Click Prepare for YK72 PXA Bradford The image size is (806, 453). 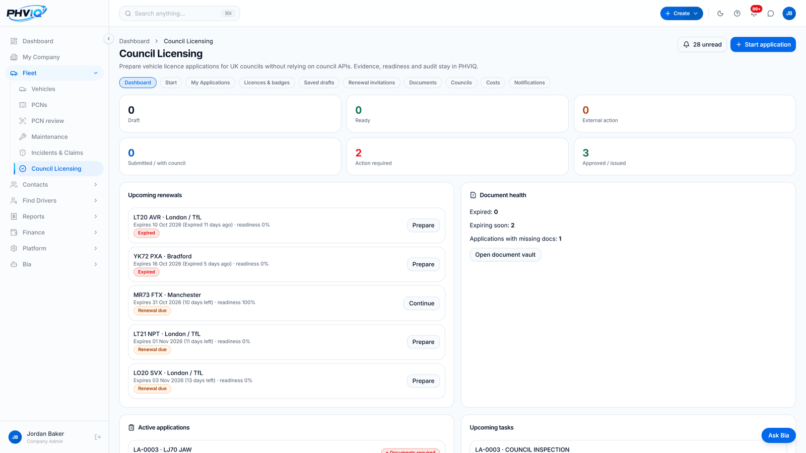click(x=423, y=264)
